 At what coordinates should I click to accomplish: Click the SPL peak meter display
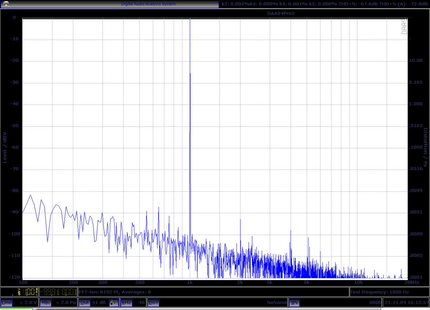[x=59, y=292]
